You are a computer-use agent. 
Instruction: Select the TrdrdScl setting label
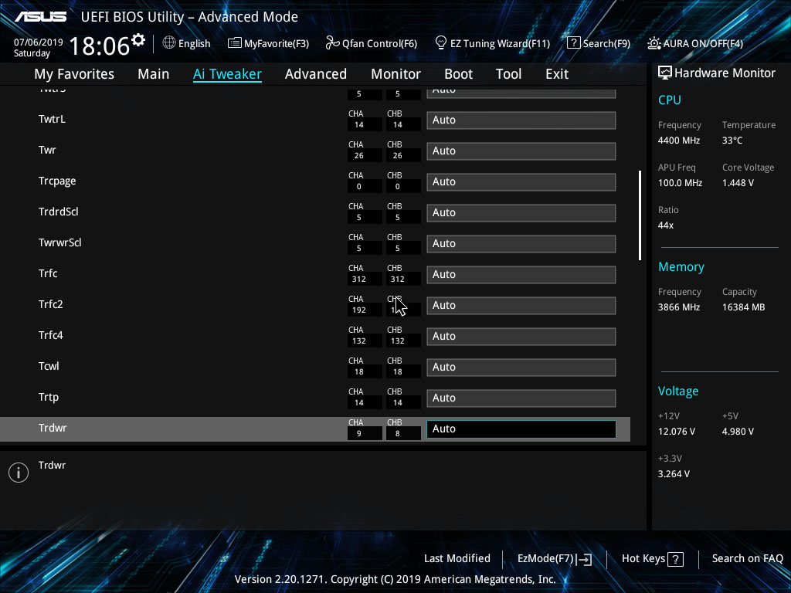click(59, 212)
